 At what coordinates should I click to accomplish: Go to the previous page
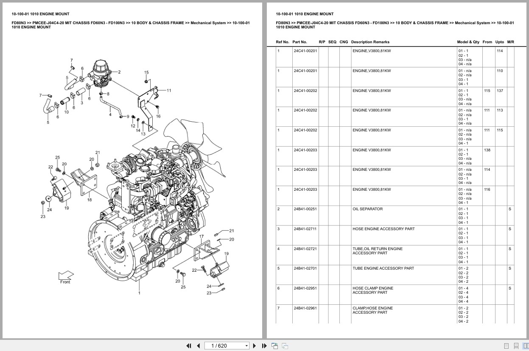[x=199, y=345]
